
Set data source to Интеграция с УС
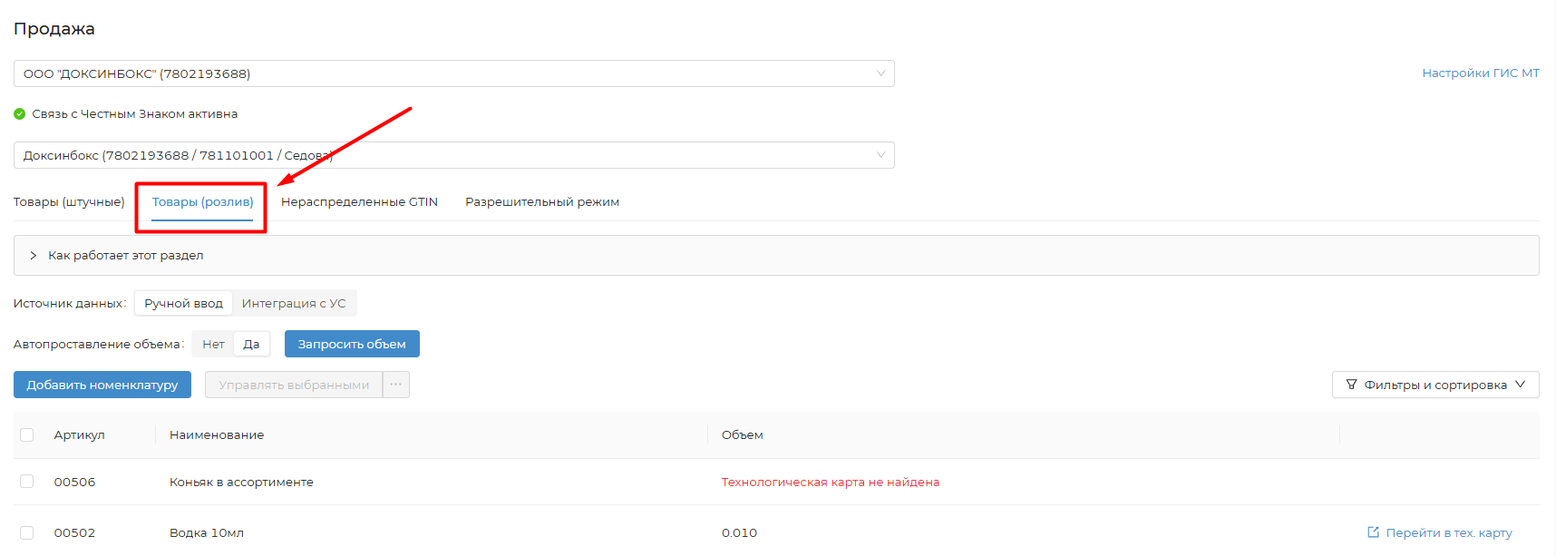pos(294,303)
